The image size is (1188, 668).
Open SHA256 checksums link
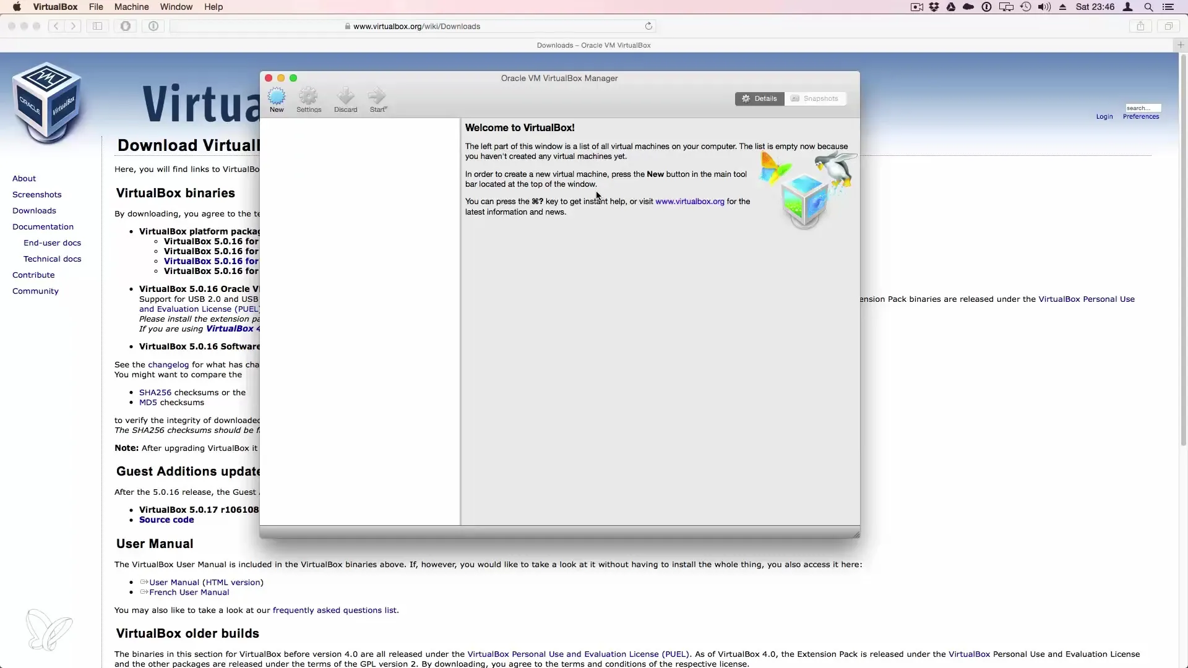click(155, 393)
